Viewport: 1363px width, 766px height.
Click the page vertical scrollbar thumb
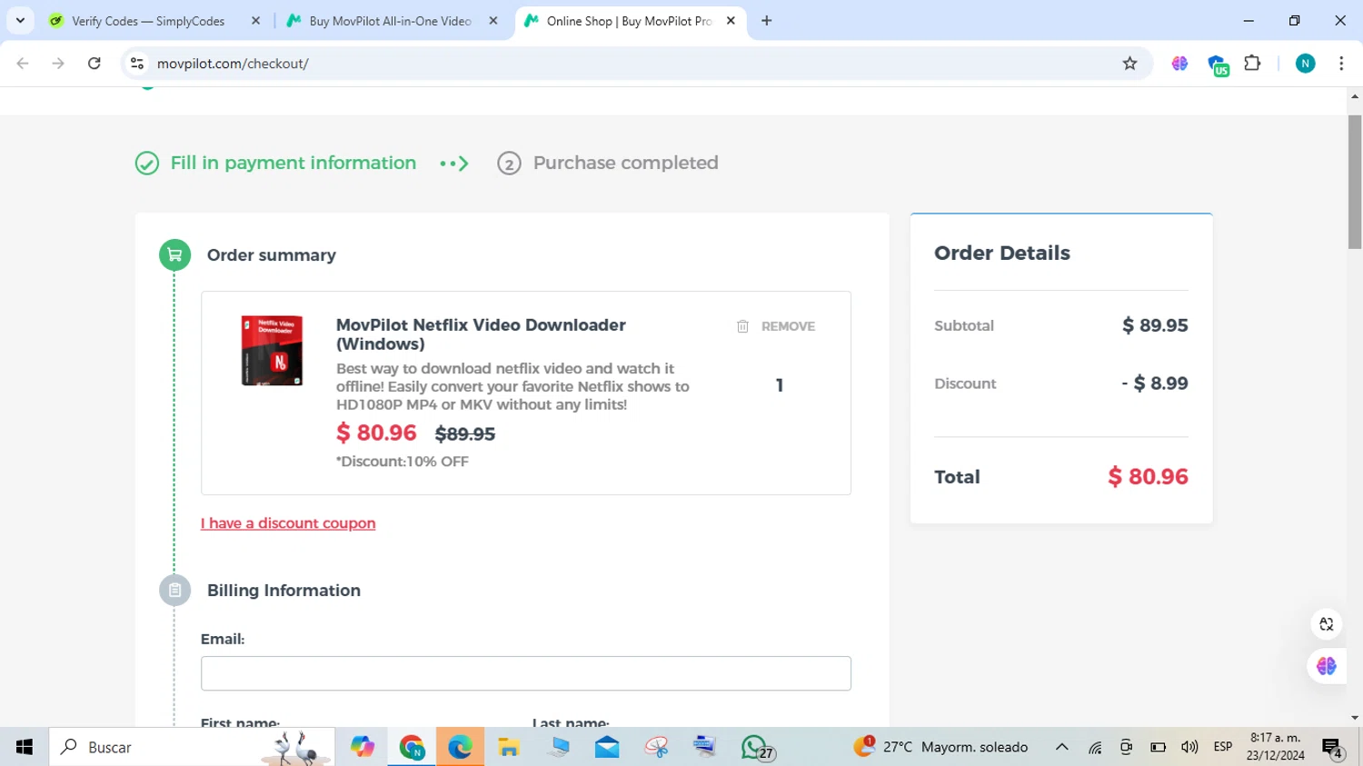(1355, 182)
